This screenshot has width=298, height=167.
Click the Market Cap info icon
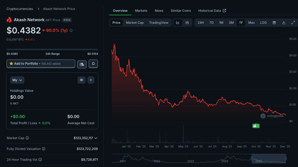pos(27,138)
